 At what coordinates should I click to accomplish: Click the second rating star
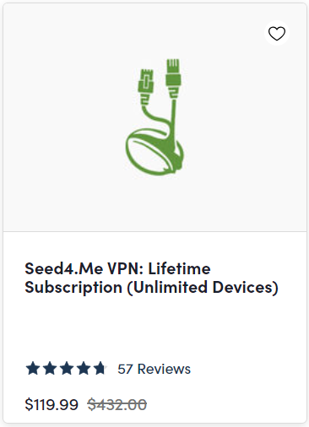pyautogui.click(x=50, y=369)
